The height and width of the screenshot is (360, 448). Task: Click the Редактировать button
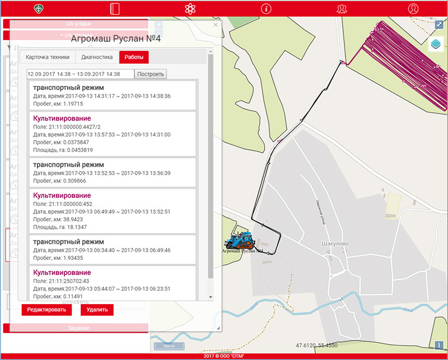click(x=46, y=310)
